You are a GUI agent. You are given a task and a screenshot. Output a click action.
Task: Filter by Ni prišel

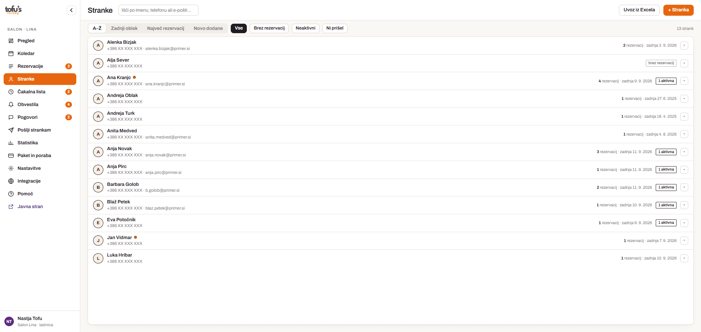click(335, 28)
